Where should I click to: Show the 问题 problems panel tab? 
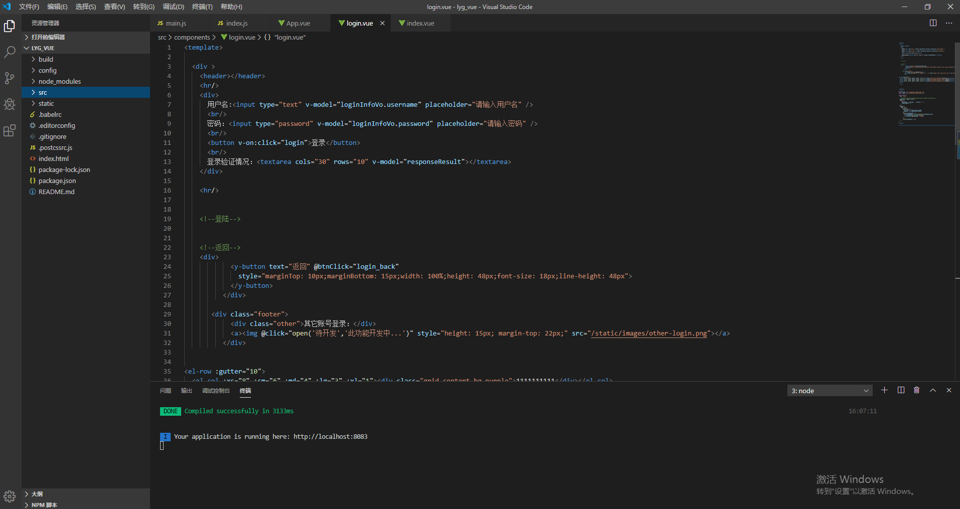tap(166, 391)
